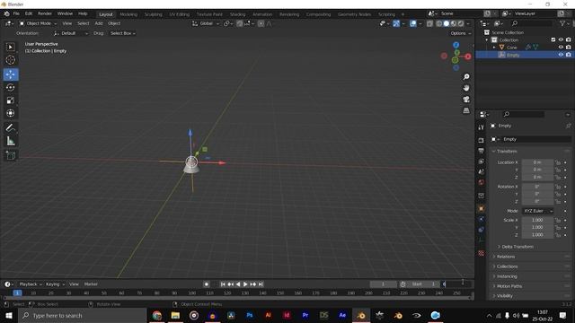Open the World properties tab
The height and width of the screenshot is (323, 575).
482,182
